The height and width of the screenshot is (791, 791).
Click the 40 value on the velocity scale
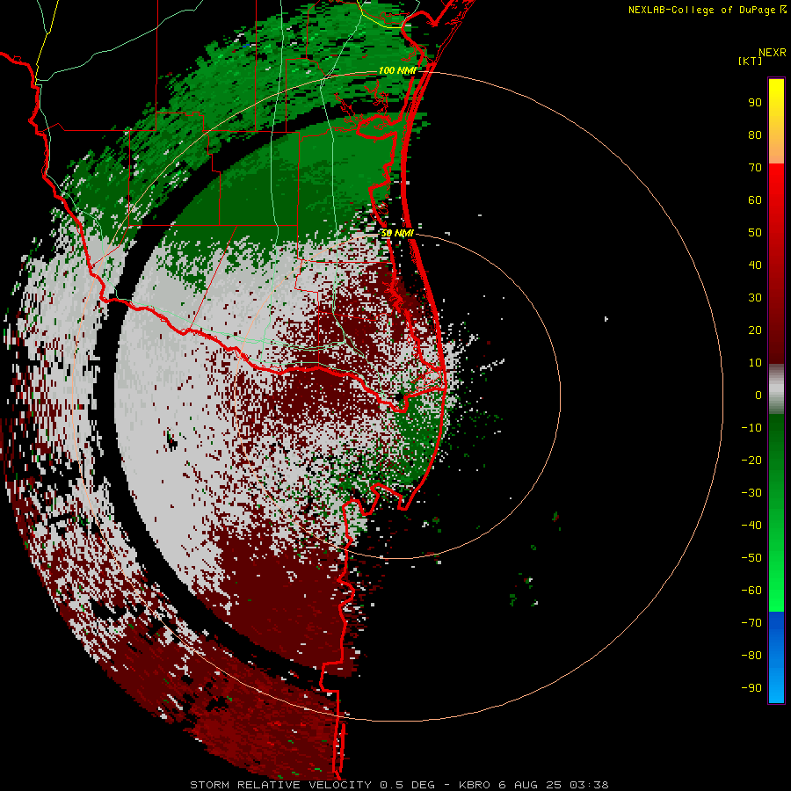pos(755,265)
